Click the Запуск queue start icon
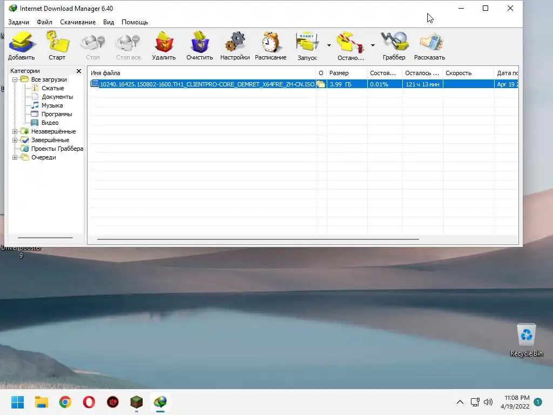This screenshot has height=415, width=553. point(307,45)
